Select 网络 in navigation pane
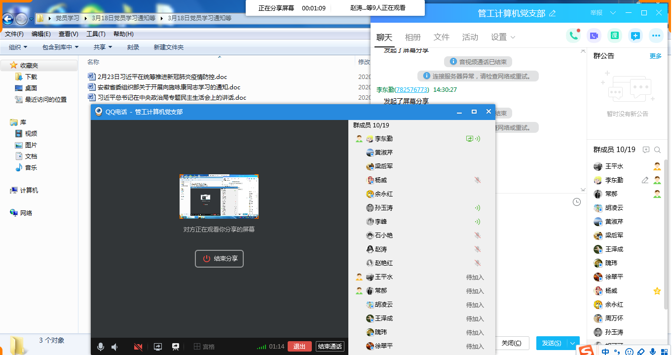Viewport: 672px width, 355px height. point(26,213)
